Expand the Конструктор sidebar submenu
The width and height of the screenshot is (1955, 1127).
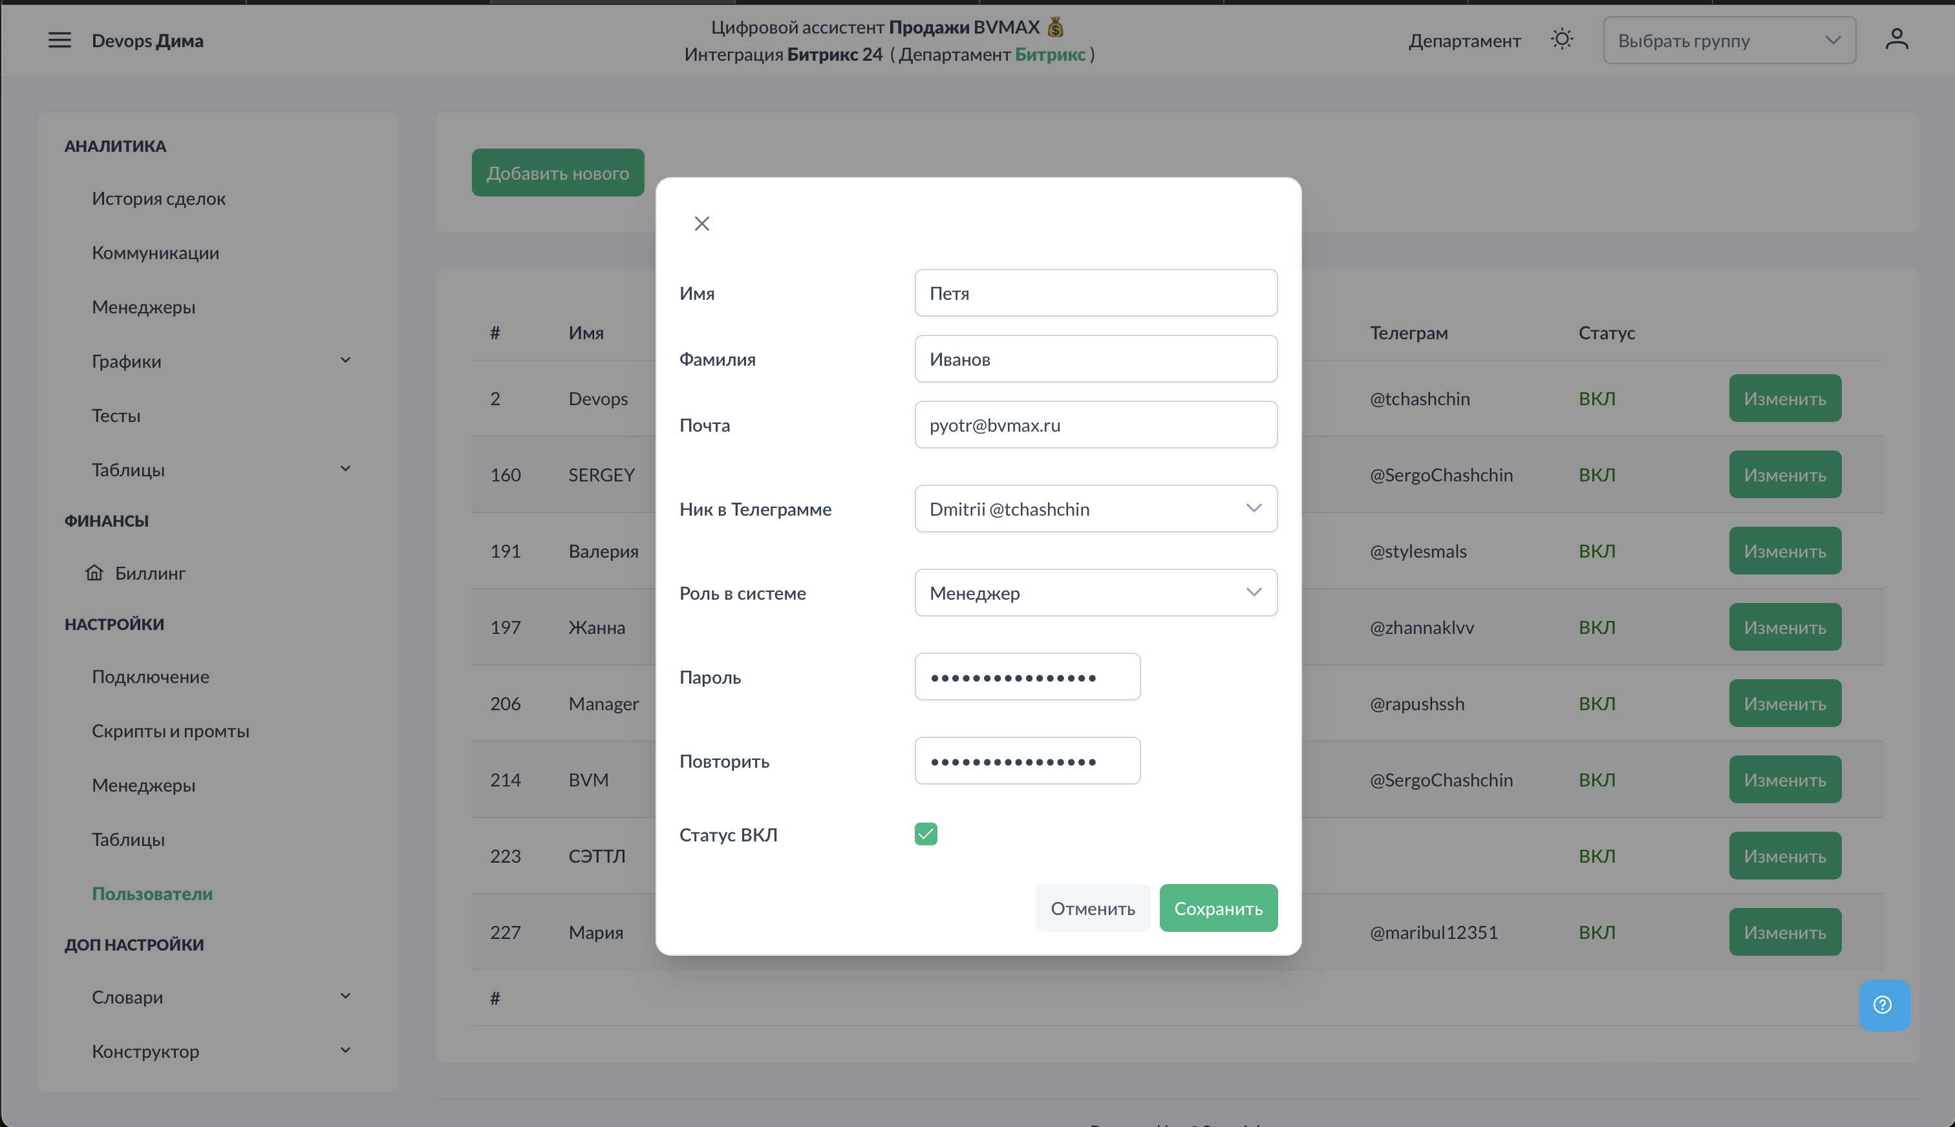click(x=345, y=1050)
